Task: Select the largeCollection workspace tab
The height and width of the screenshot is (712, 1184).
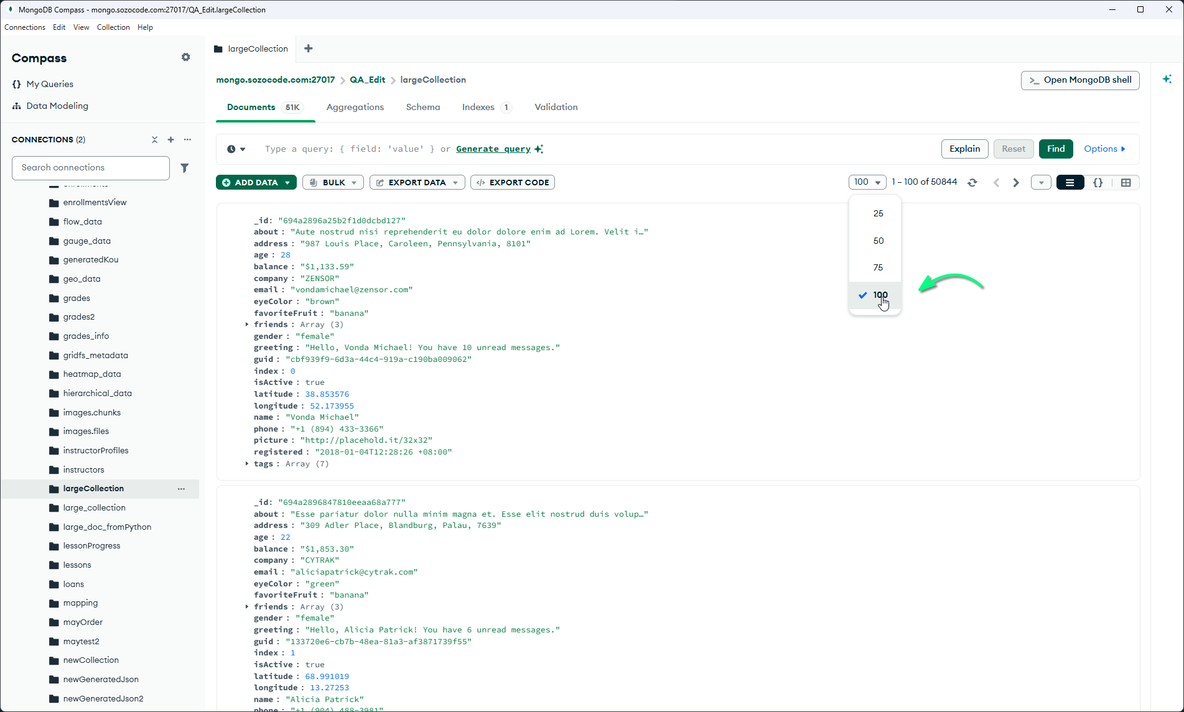Action: [x=251, y=49]
